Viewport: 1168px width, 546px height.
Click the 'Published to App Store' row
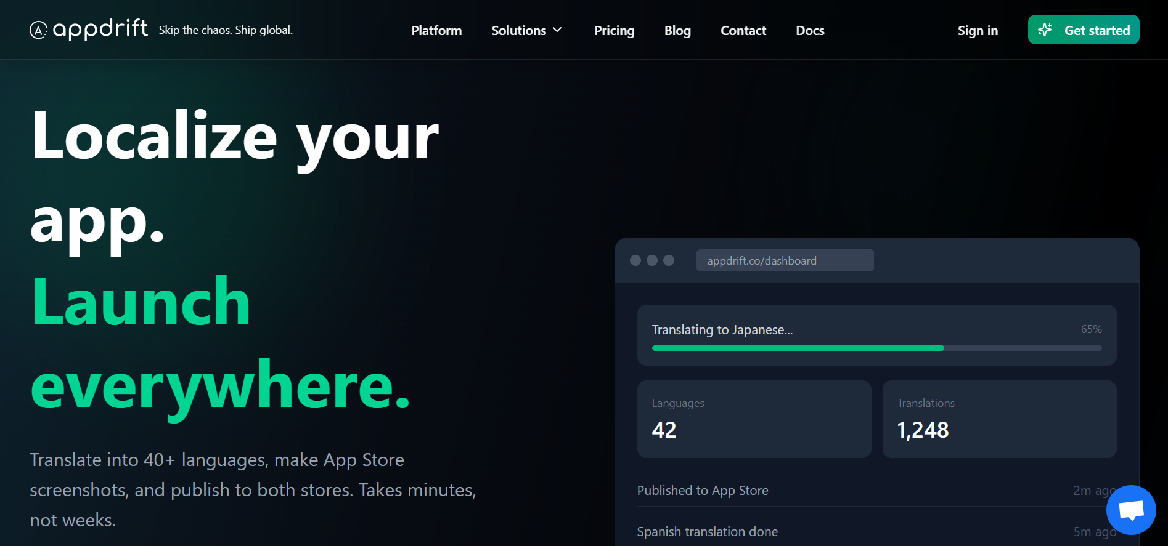[x=876, y=491]
